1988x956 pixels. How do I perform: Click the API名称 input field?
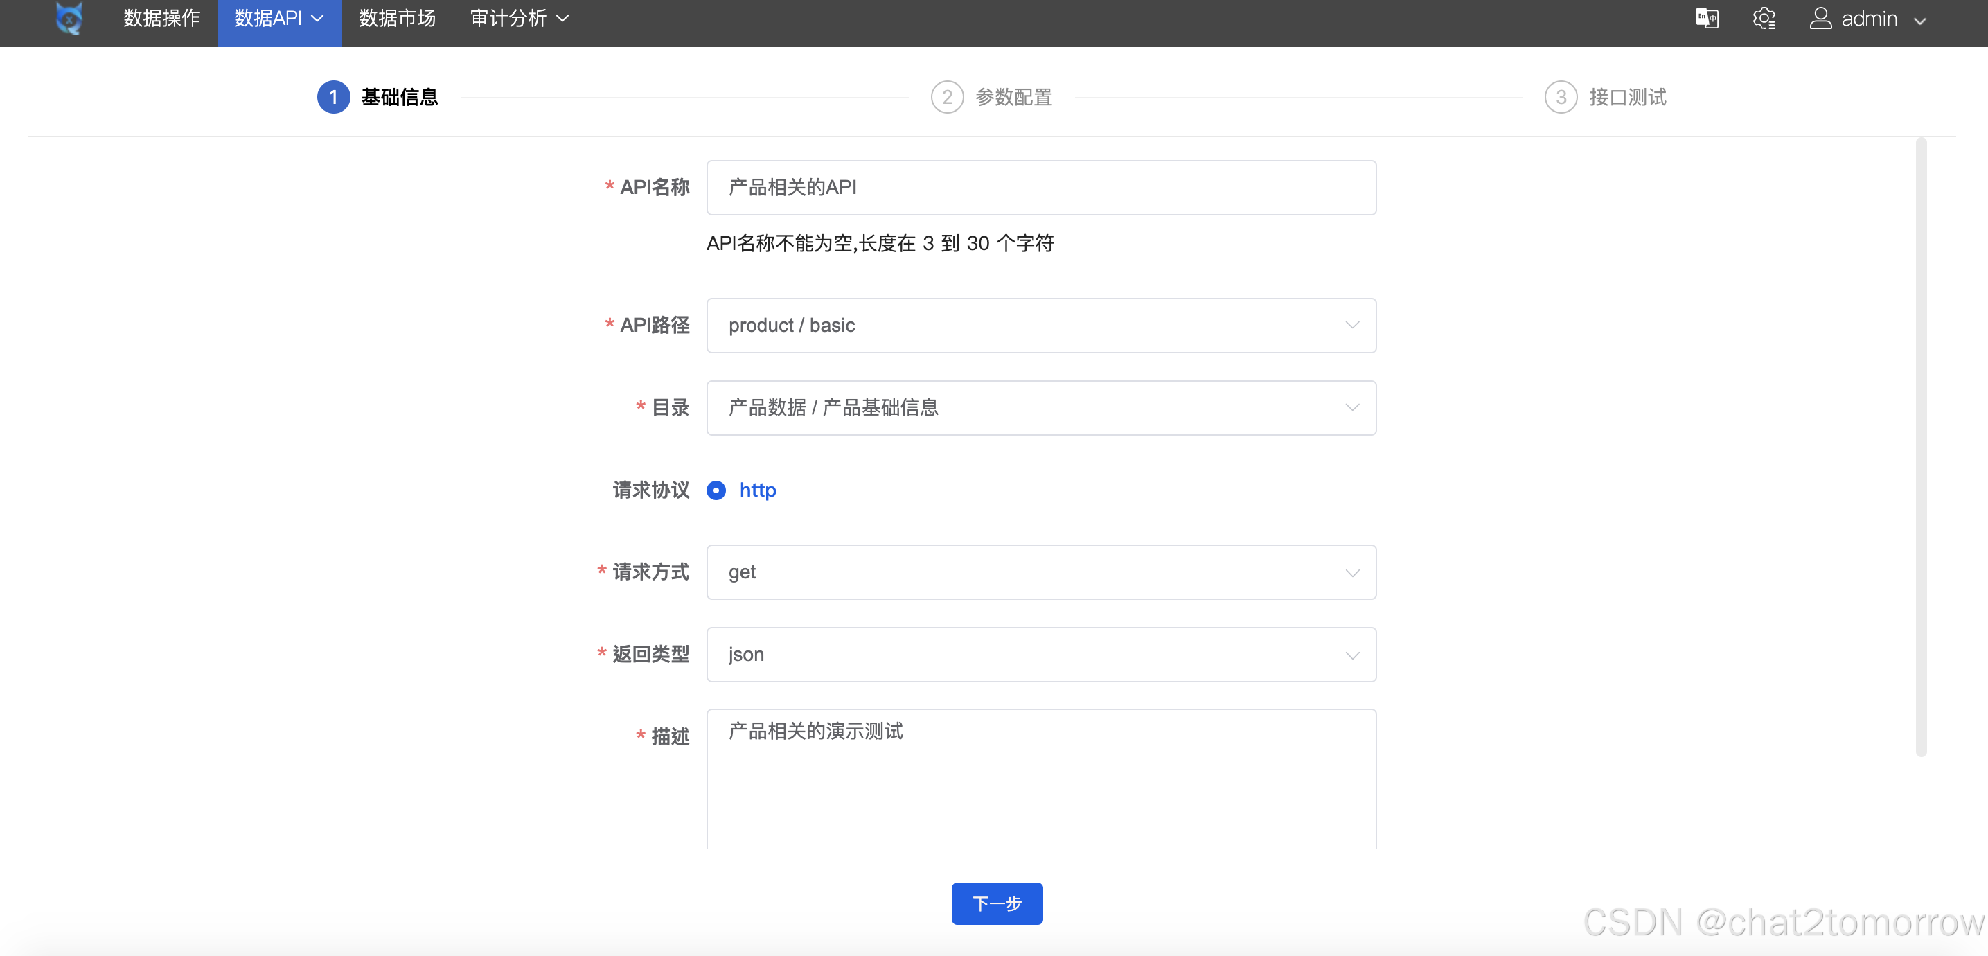click(x=1040, y=188)
